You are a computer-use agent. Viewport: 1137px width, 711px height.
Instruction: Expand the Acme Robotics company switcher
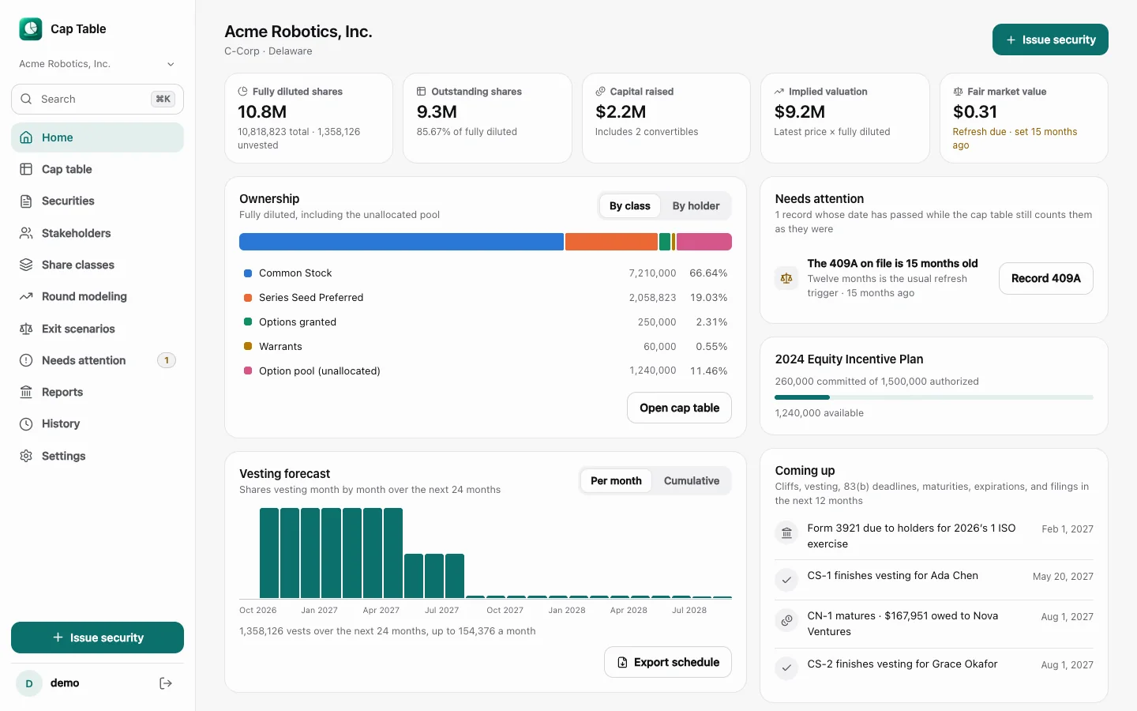[97, 64]
